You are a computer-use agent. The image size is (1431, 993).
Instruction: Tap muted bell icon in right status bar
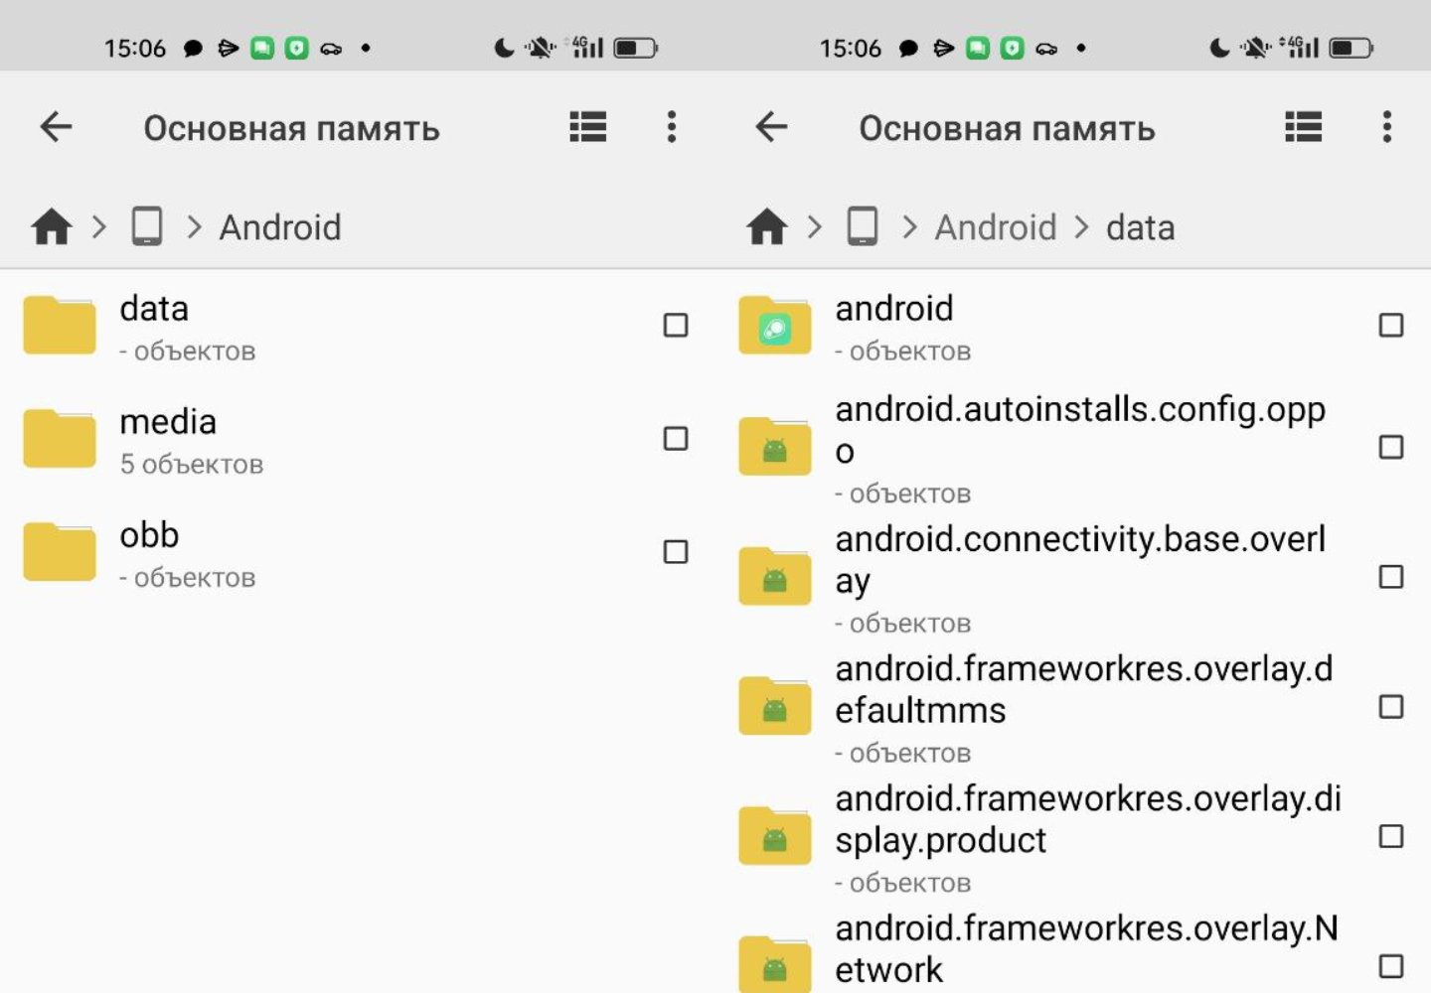[x=1256, y=48]
